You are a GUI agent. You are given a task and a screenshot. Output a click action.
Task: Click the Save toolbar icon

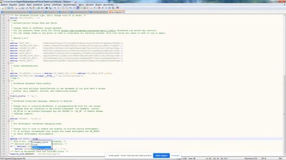click(9, 8)
